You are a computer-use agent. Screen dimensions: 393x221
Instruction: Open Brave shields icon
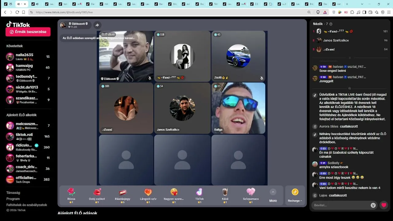[318, 12]
